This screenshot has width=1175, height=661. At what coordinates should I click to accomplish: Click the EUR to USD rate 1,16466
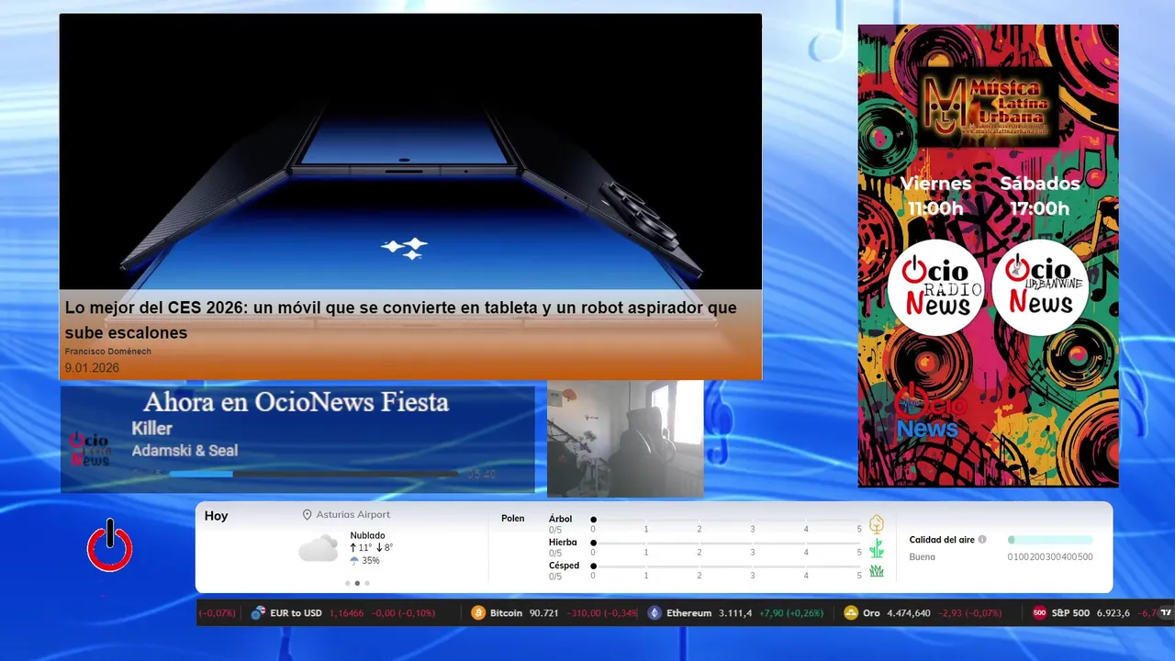click(346, 613)
